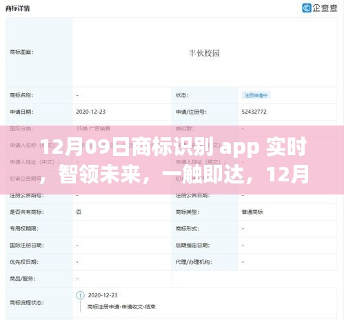Click the 注册申请中 status tag

pyautogui.click(x=256, y=95)
